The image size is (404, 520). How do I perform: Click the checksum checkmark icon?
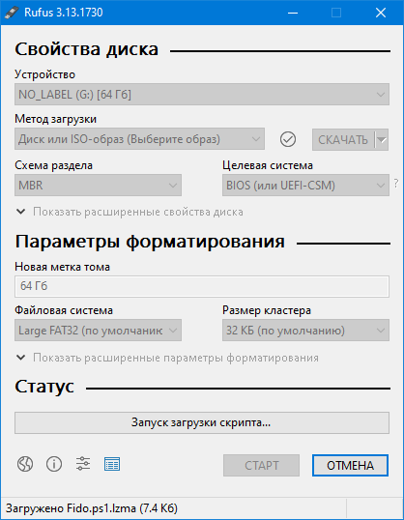[x=288, y=139]
